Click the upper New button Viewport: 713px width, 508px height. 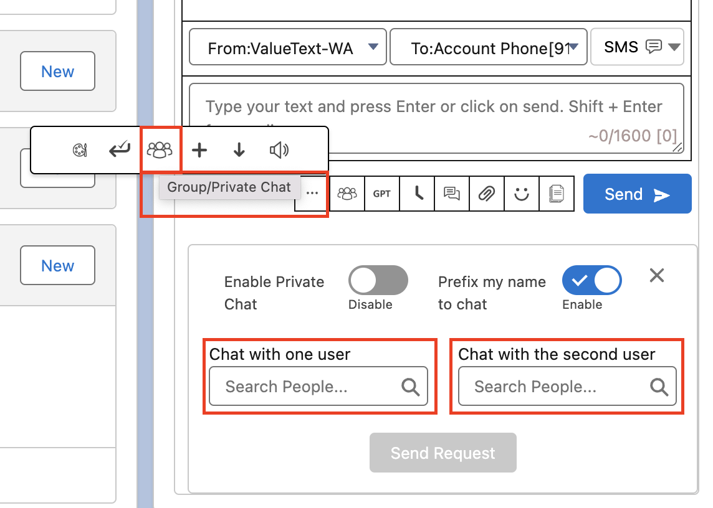point(58,72)
